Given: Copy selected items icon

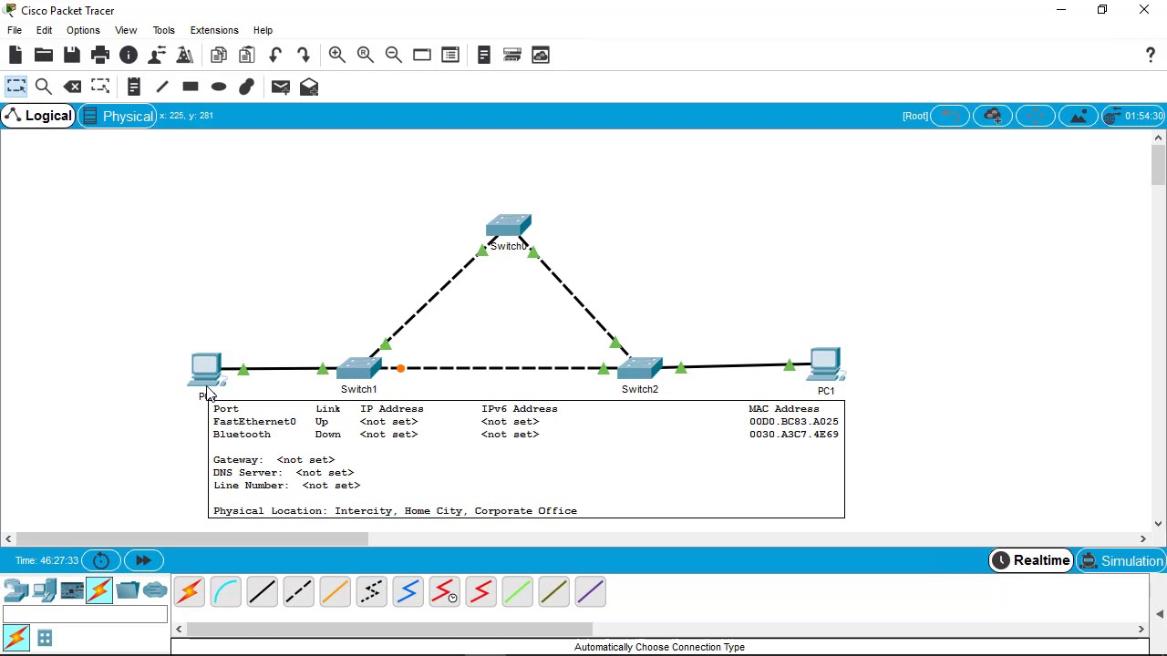Looking at the screenshot, I should point(219,56).
